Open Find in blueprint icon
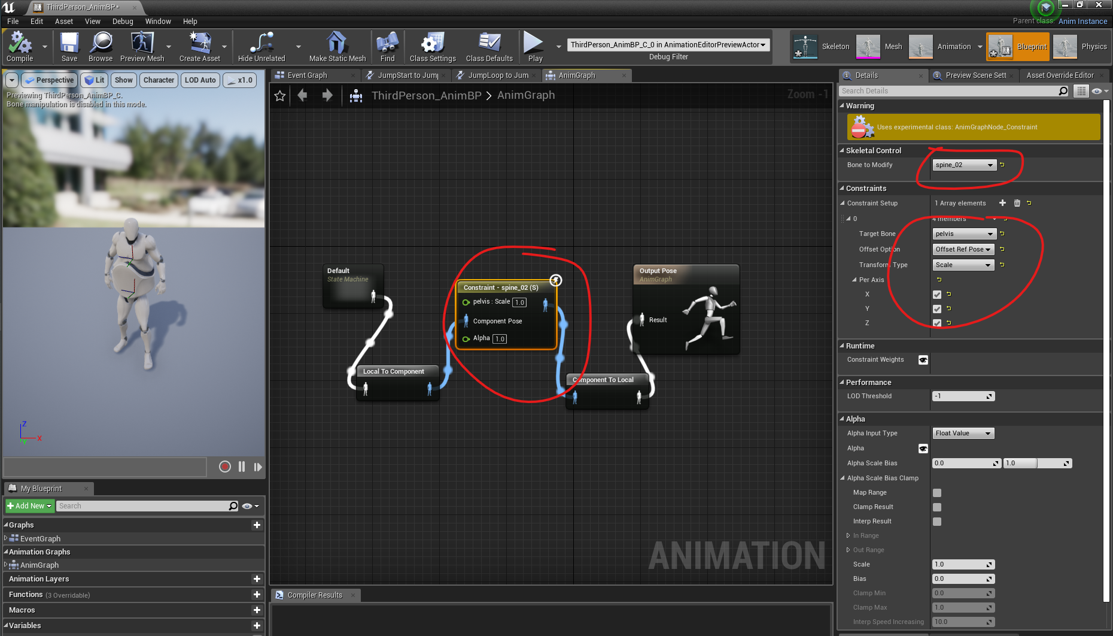Viewport: 1113px width, 636px height. (x=387, y=47)
